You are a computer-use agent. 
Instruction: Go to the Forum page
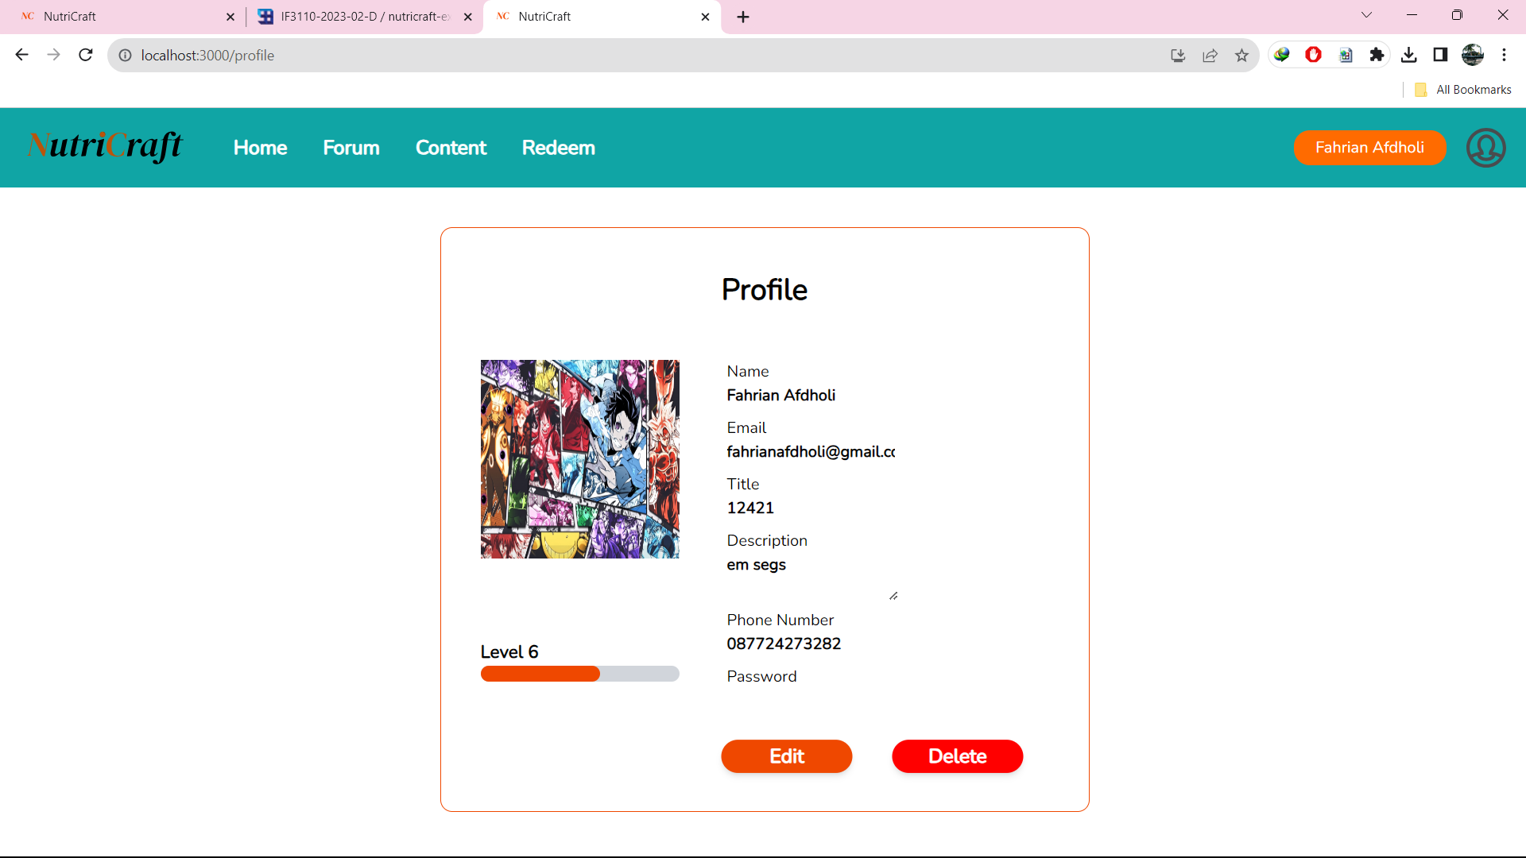tap(351, 148)
